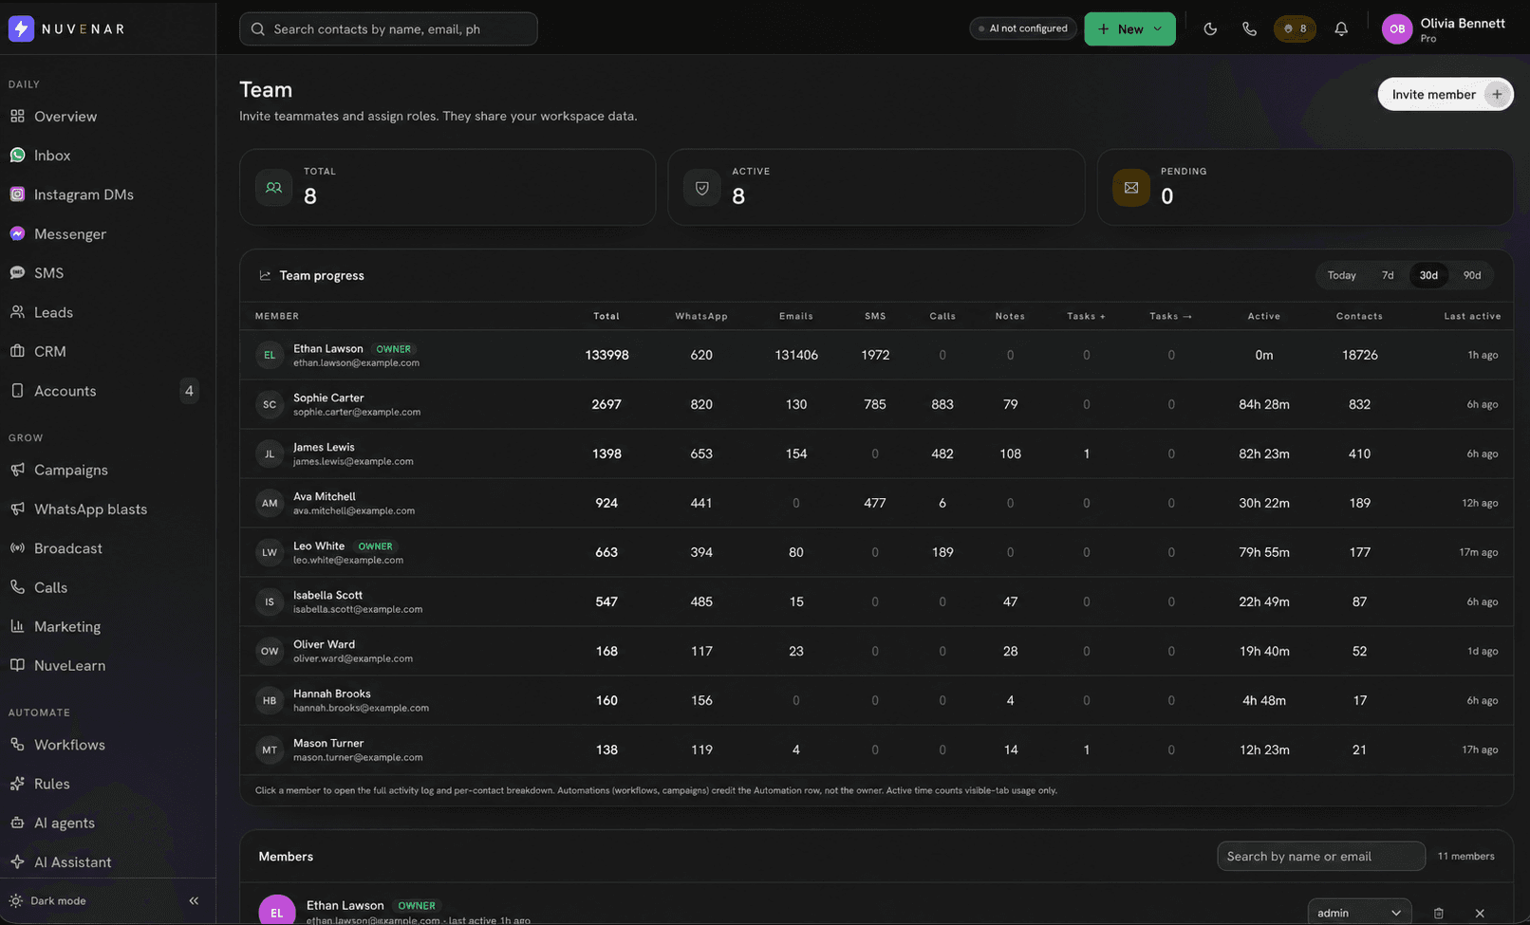Open James Lewis's activity row
The width and height of the screenshot is (1530, 925).
click(x=876, y=453)
